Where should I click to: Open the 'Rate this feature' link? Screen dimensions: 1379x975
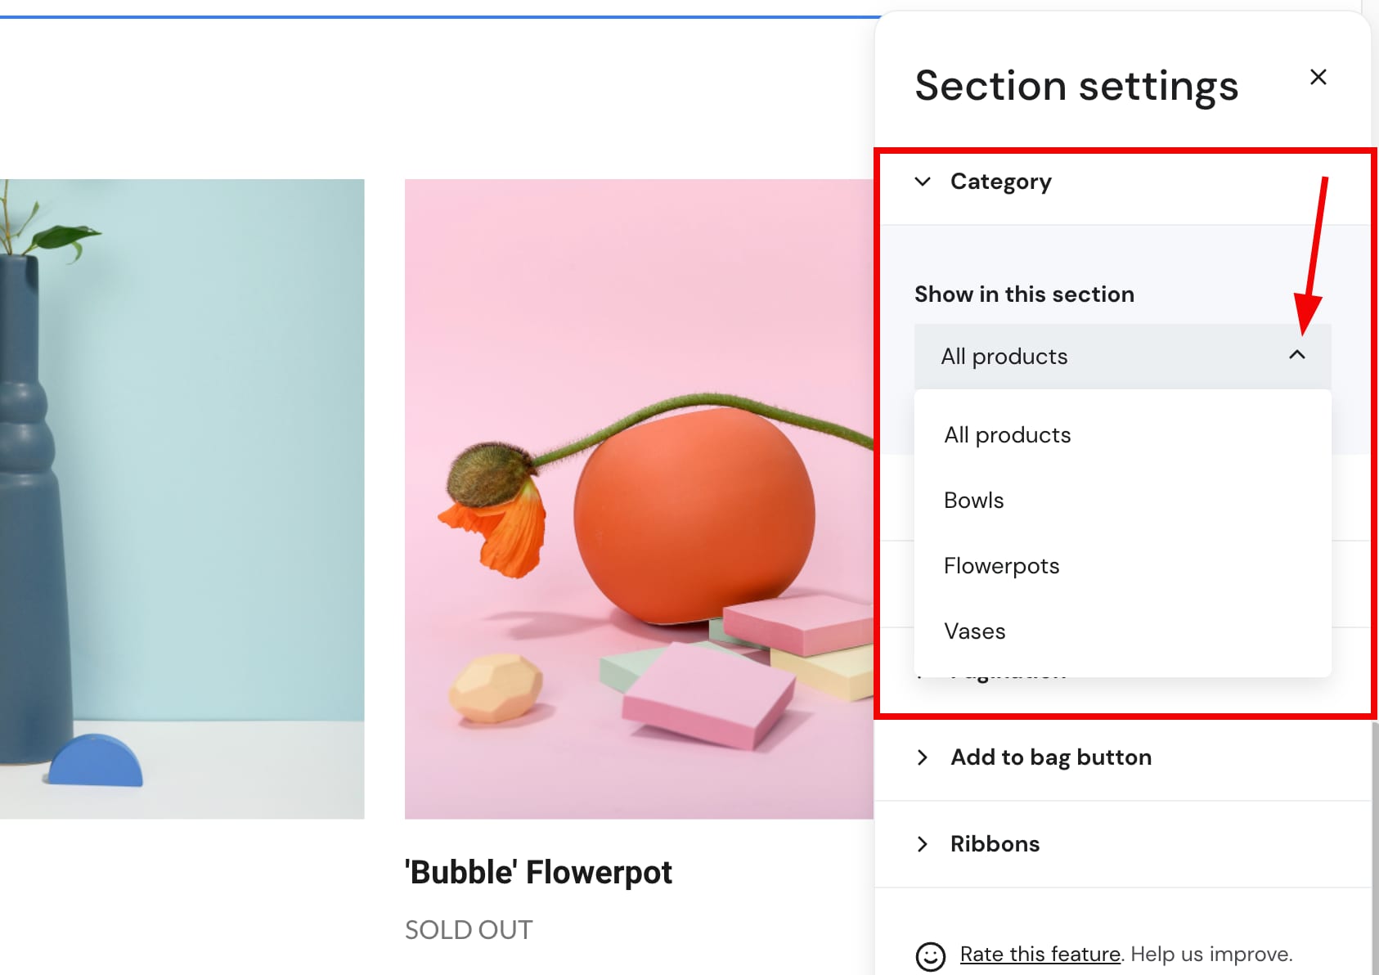click(1040, 954)
